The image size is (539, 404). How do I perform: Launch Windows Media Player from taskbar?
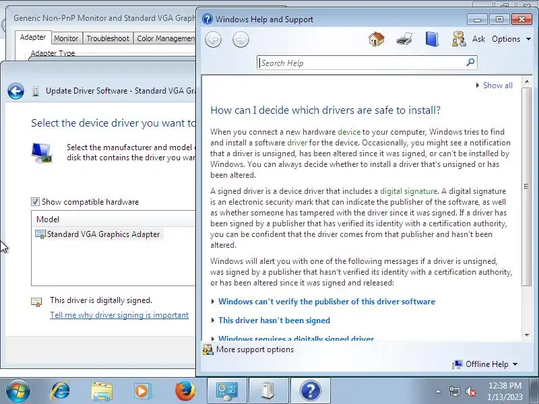[x=142, y=391]
